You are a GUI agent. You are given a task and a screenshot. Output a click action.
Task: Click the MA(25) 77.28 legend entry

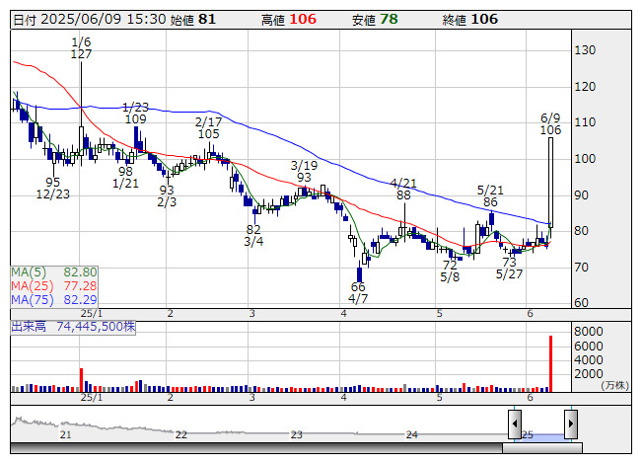tap(54, 286)
